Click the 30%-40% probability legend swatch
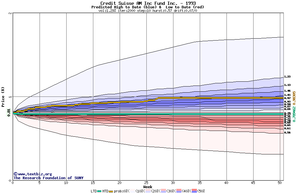Screen dimensions: 296x193 tap(179, 191)
